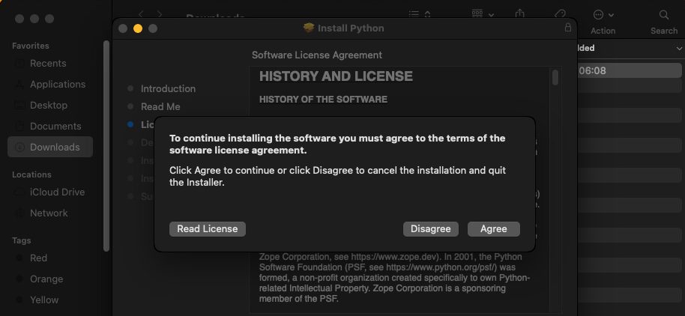685x316 pixels.
Task: Click the Finder forward navigation arrow
Action: [160, 14]
